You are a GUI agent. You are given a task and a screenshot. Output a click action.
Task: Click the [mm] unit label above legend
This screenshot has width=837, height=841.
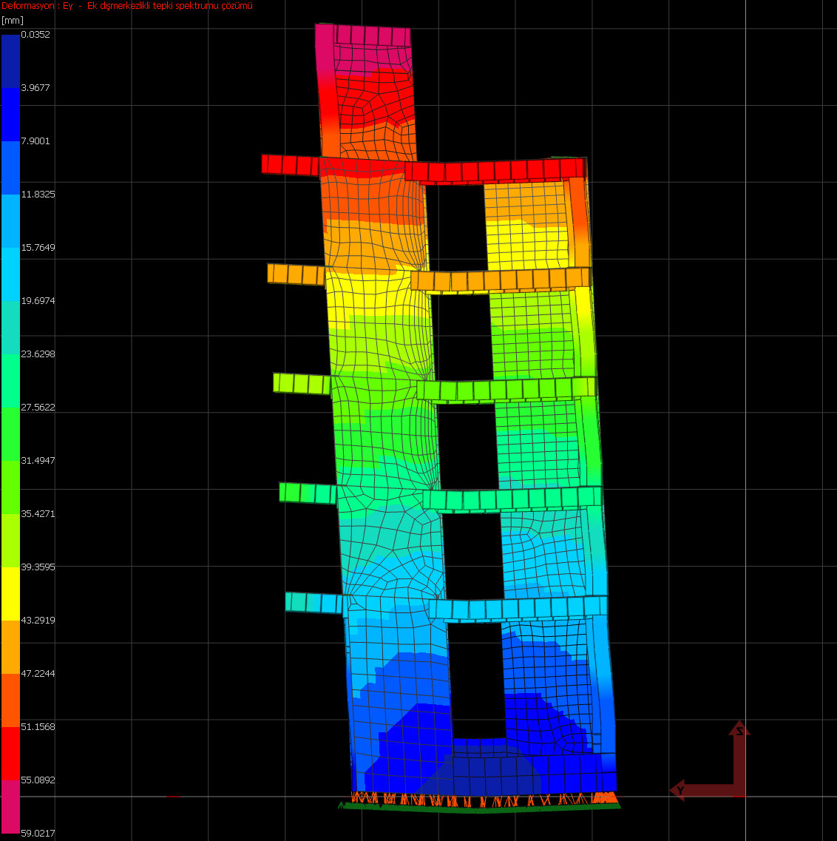pos(13,20)
